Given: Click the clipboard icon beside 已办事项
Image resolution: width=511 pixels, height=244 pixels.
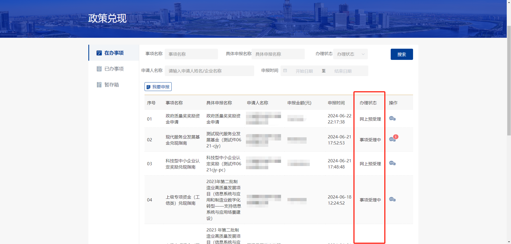Looking at the screenshot, I should [x=99, y=69].
